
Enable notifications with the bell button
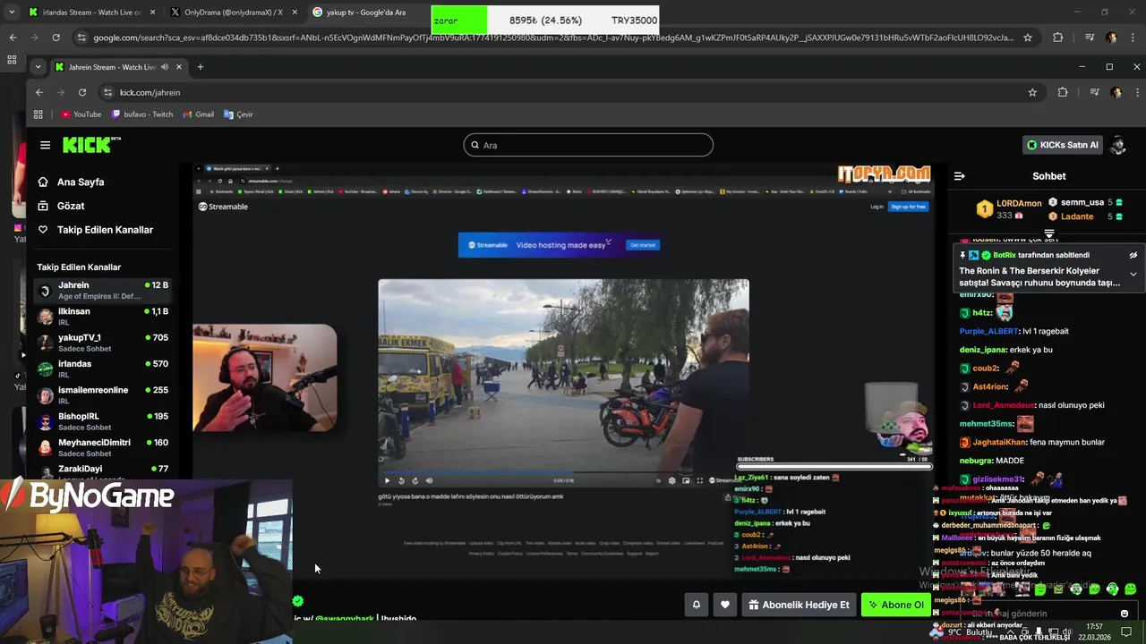click(x=696, y=605)
